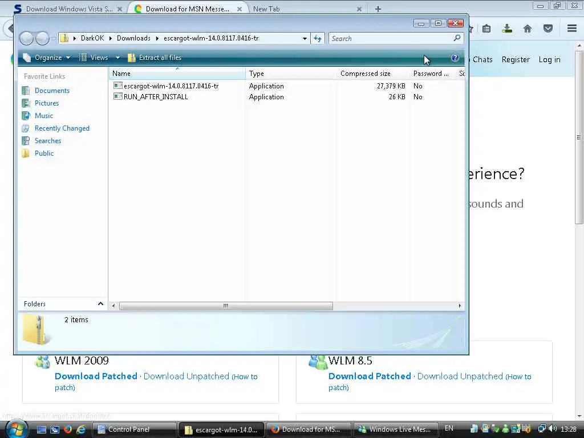Sort by Type column header
The width and height of the screenshot is (584, 438).
(290, 74)
